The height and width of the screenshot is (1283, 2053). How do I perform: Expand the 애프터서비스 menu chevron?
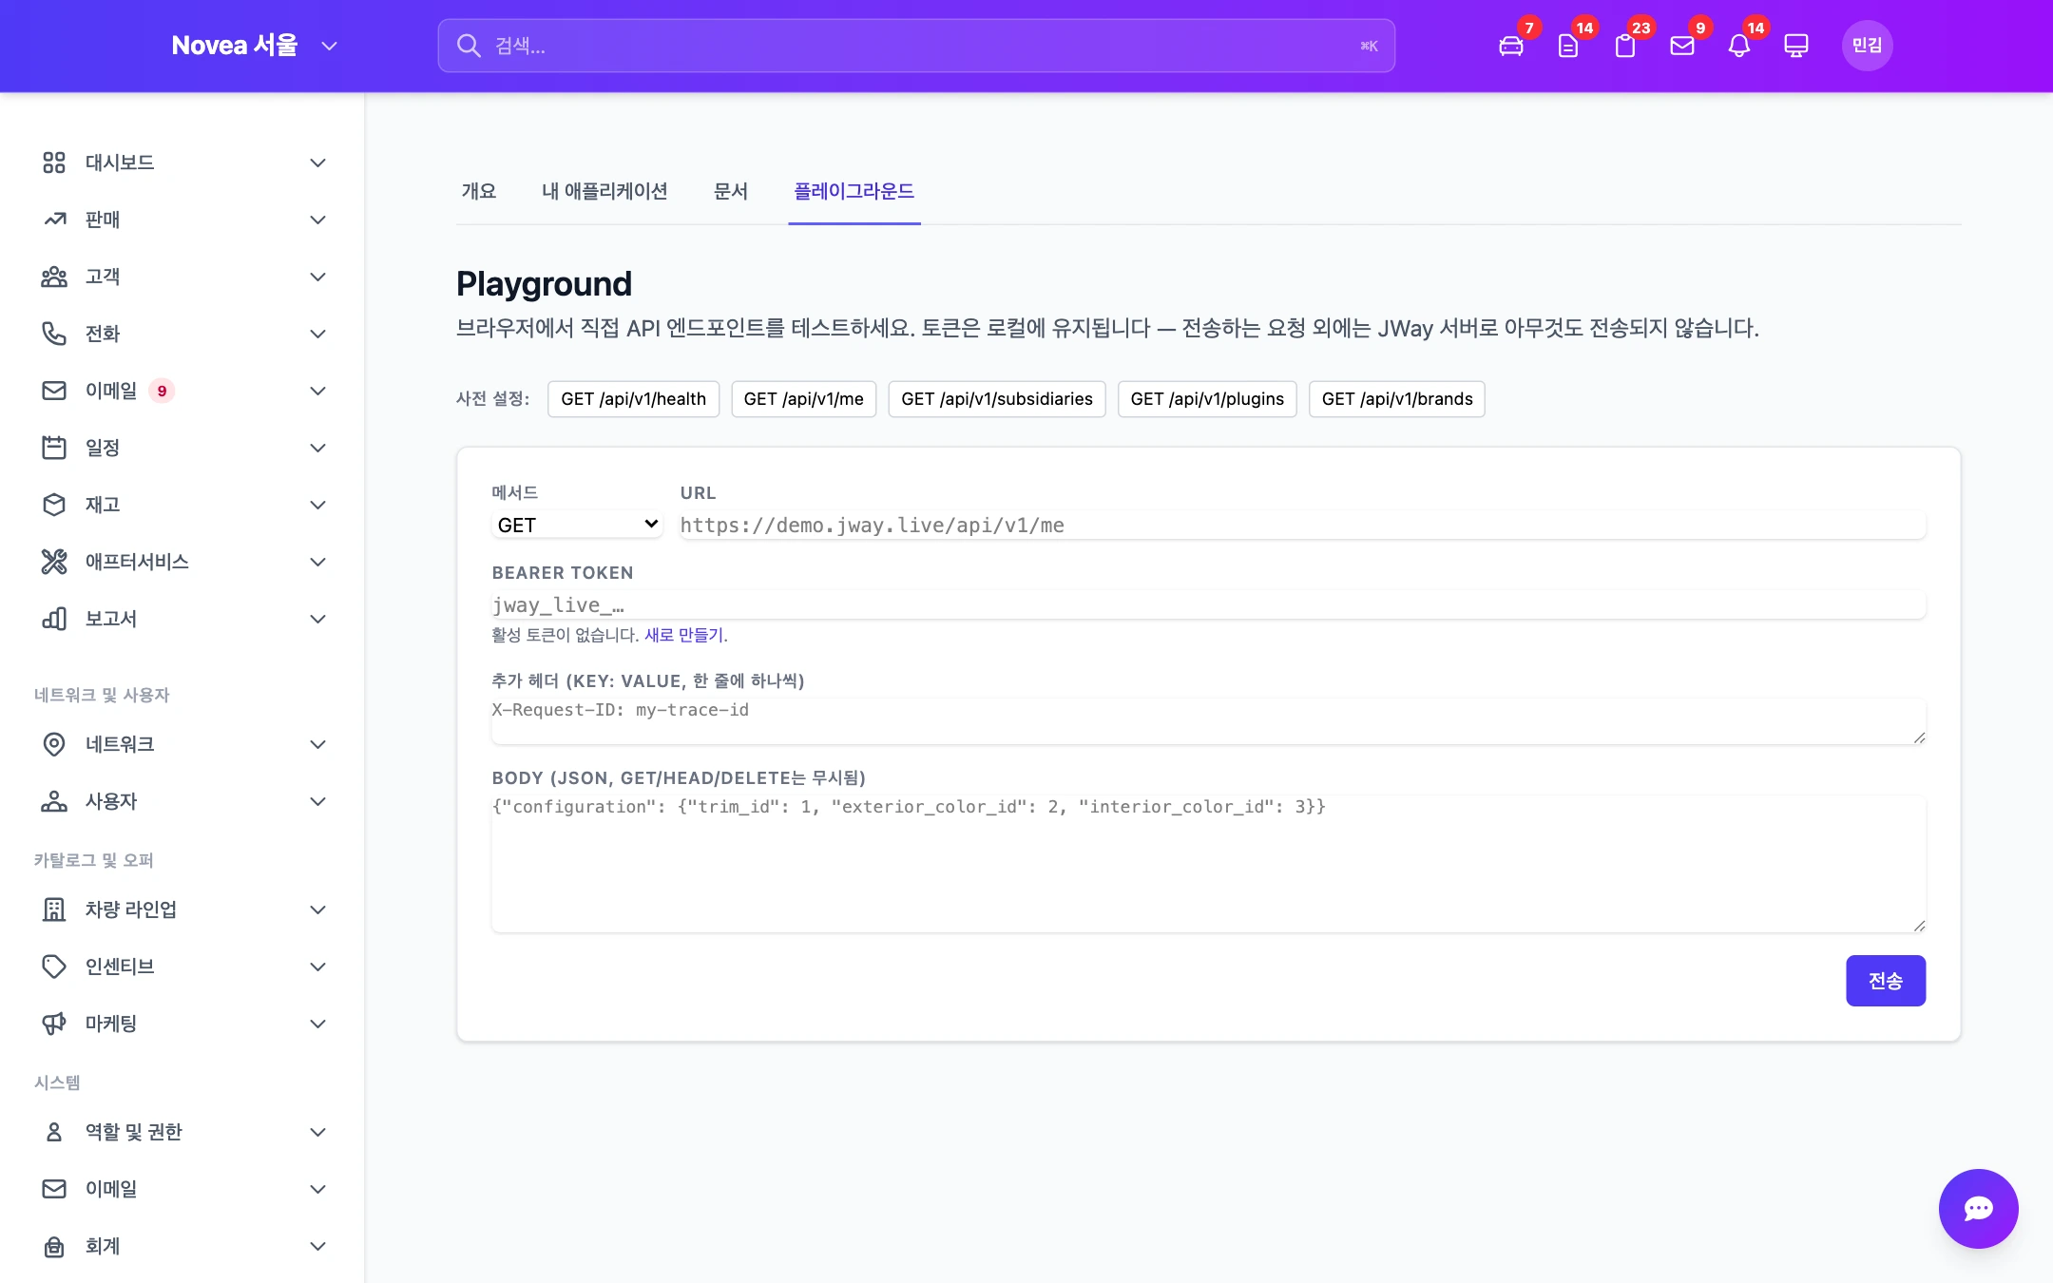coord(318,562)
